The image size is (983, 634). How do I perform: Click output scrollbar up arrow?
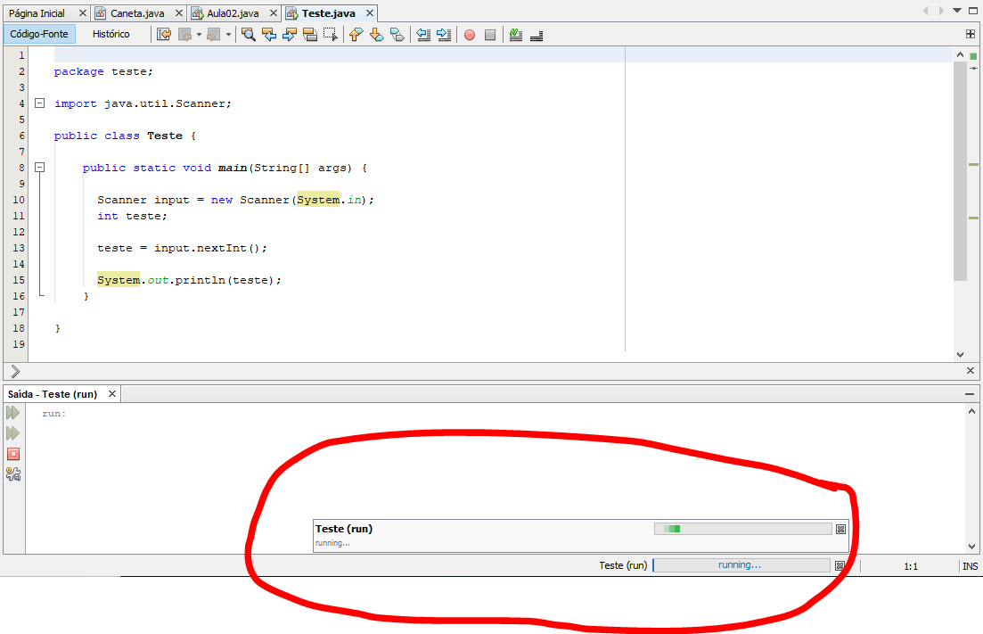[971, 411]
